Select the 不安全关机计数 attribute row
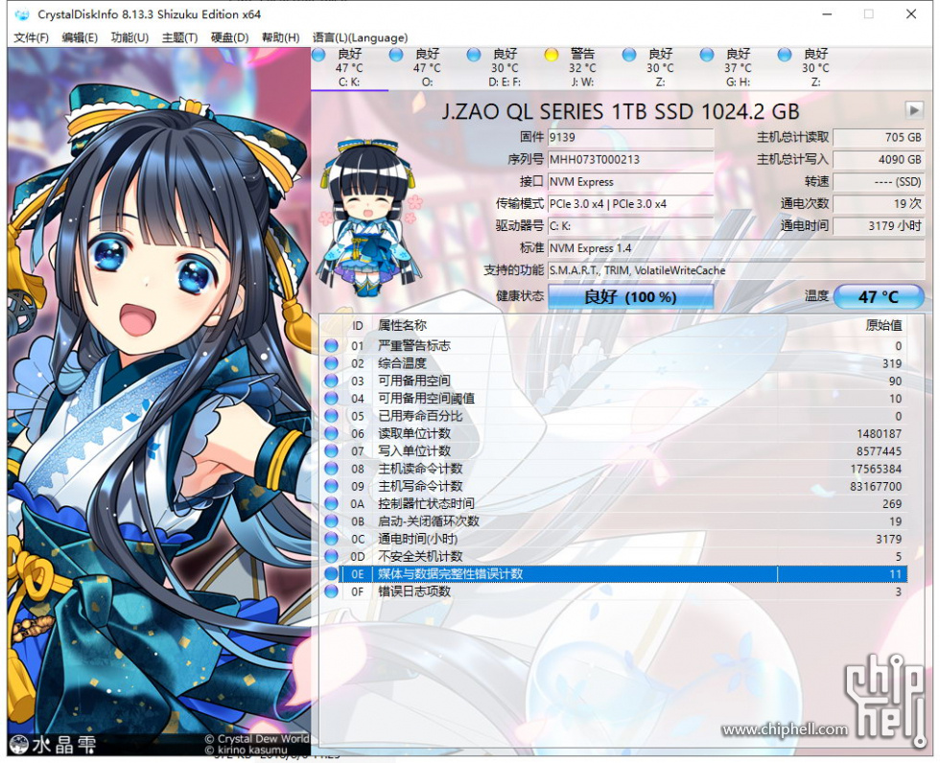This screenshot has height=763, width=940. coord(613,556)
